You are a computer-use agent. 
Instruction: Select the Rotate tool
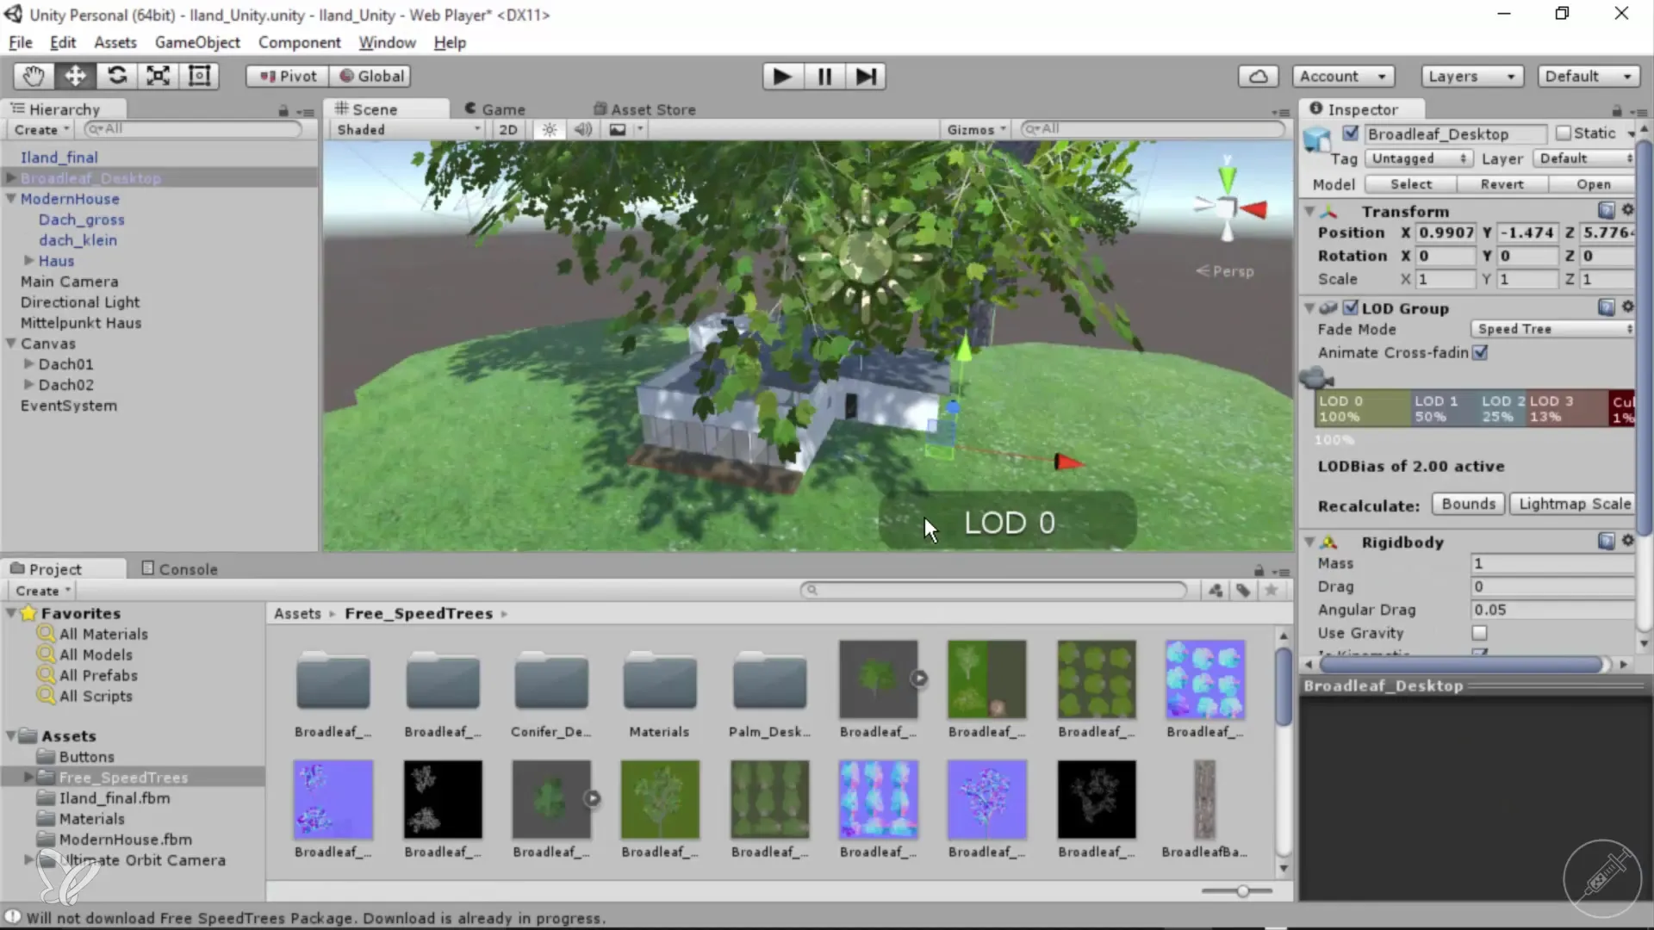116,76
